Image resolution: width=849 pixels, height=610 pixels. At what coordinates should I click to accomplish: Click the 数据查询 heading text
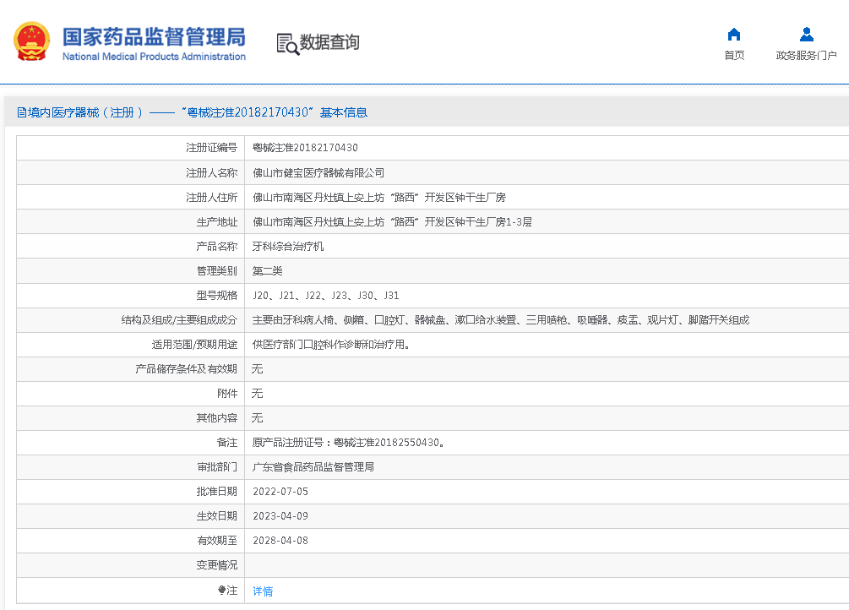tap(329, 42)
